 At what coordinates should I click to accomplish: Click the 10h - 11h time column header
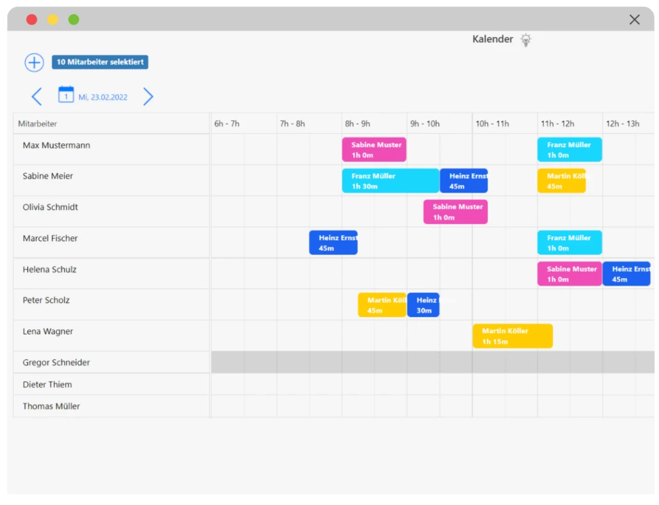coord(505,124)
